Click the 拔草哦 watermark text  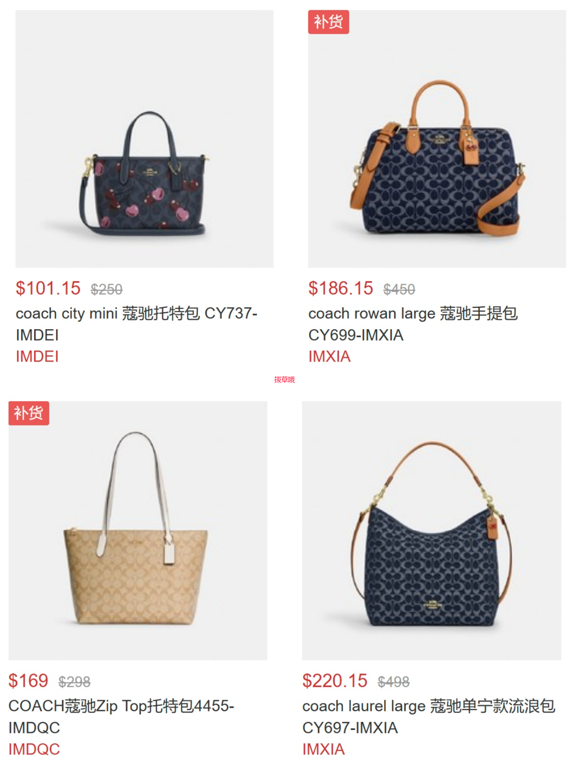(284, 379)
